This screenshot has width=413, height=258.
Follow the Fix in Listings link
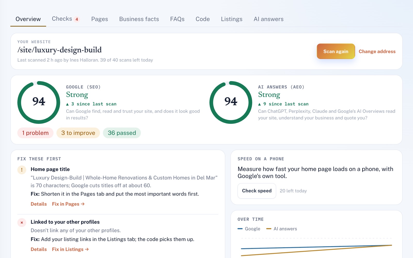pyautogui.click(x=70, y=249)
